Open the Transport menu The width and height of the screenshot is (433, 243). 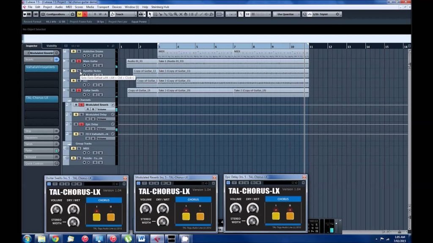[x=103, y=7]
